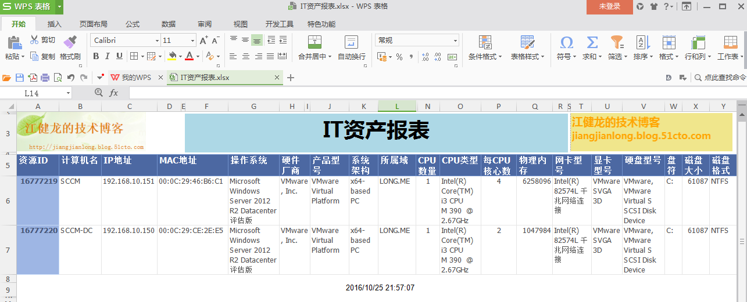747x302 pixels.
Task: Click the red font color A swatch
Action: click(x=189, y=57)
